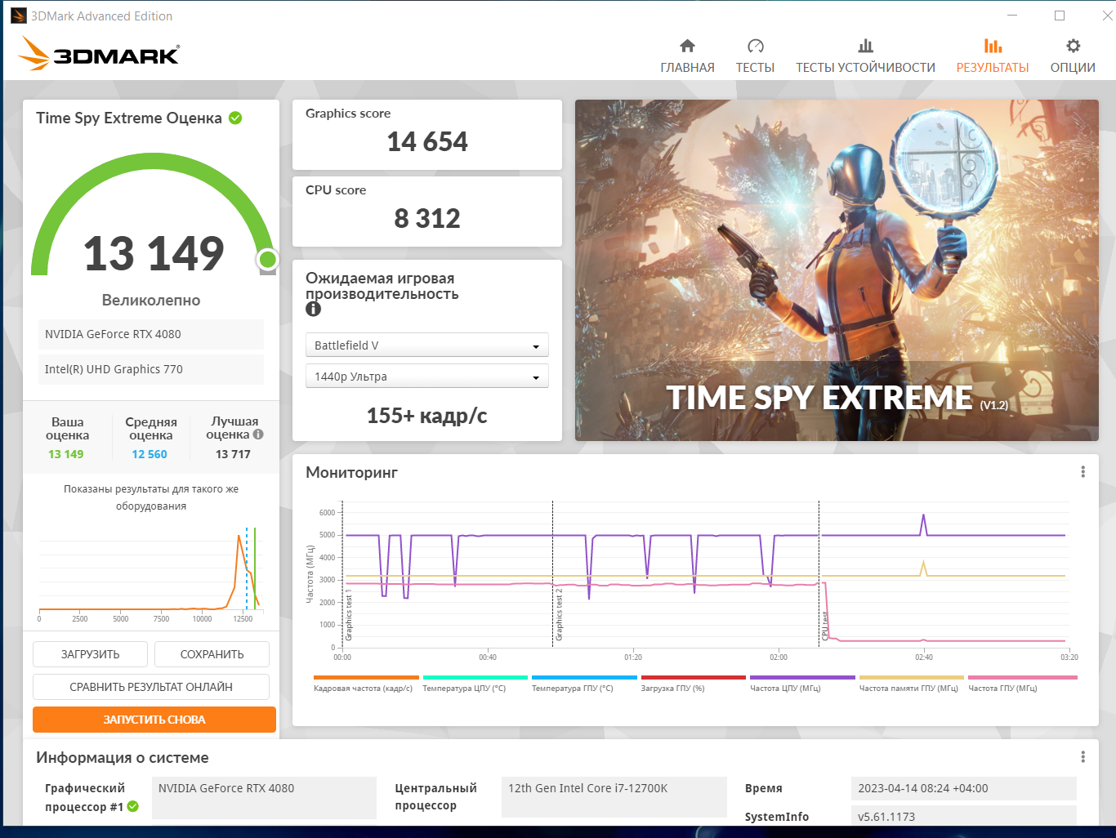Viewport: 1116px width, 838px height.
Task: Click the bar chart icon above ТЕСТЫ УСТОЙЧИВОСТИ
Action: (x=865, y=46)
